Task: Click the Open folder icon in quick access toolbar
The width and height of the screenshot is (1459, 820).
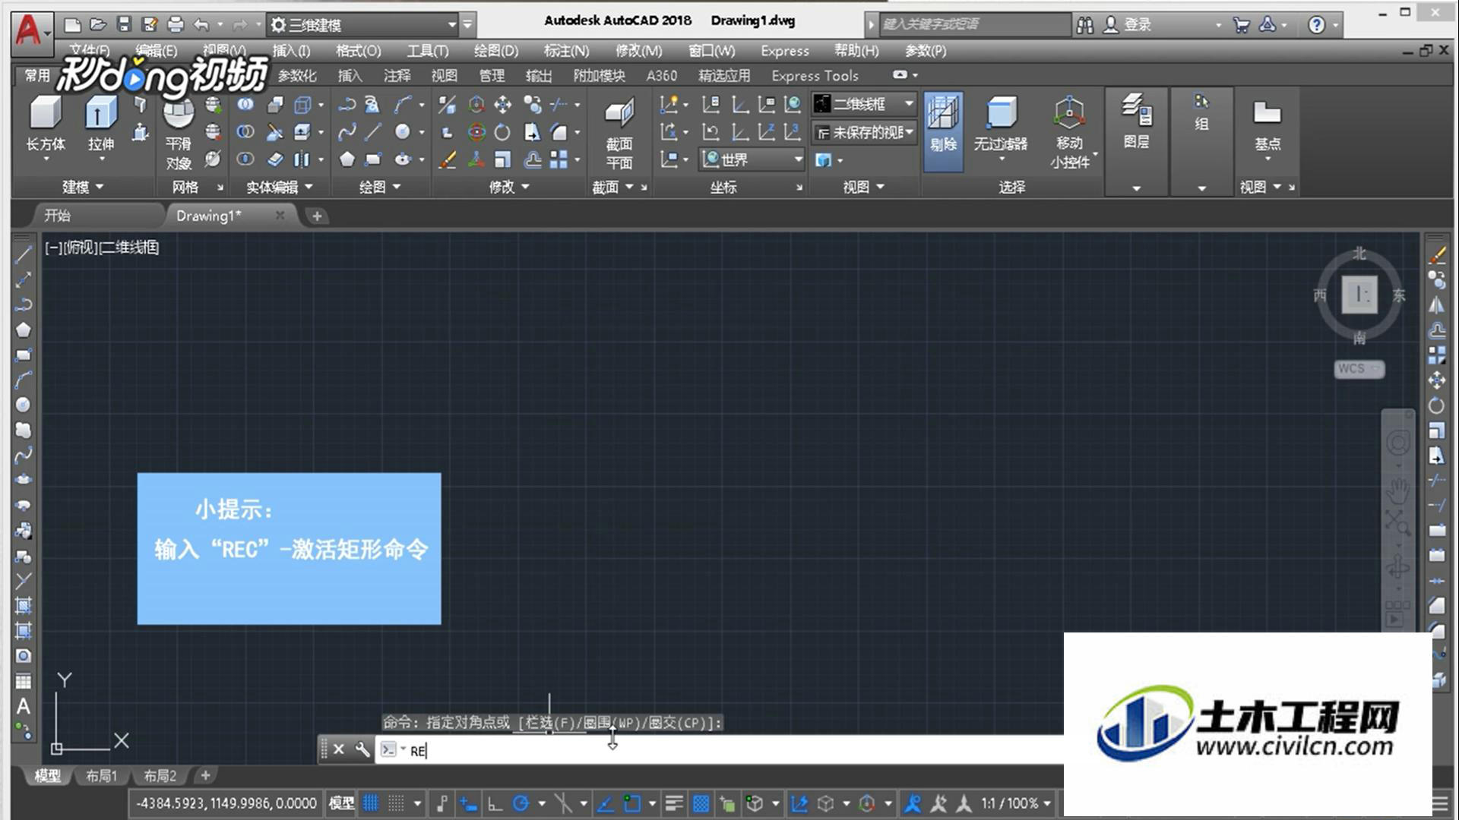Action: [98, 24]
